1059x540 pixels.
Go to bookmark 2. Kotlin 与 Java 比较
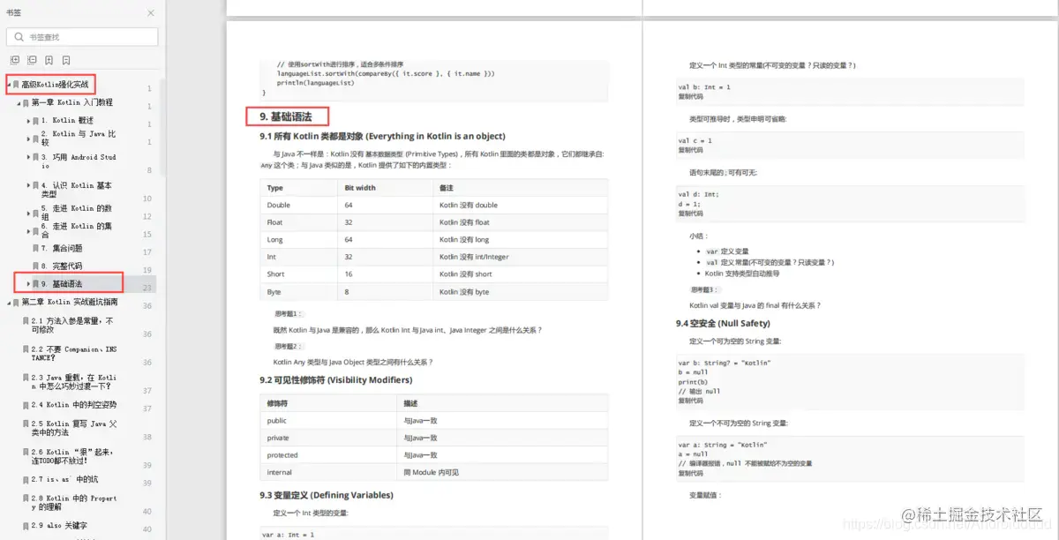[79, 139]
